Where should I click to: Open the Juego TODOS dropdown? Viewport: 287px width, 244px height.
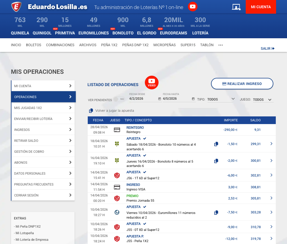pos(263,99)
